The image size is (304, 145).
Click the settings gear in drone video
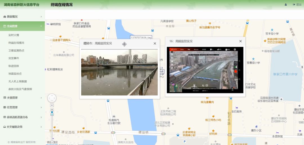pyautogui.click(x=235, y=49)
